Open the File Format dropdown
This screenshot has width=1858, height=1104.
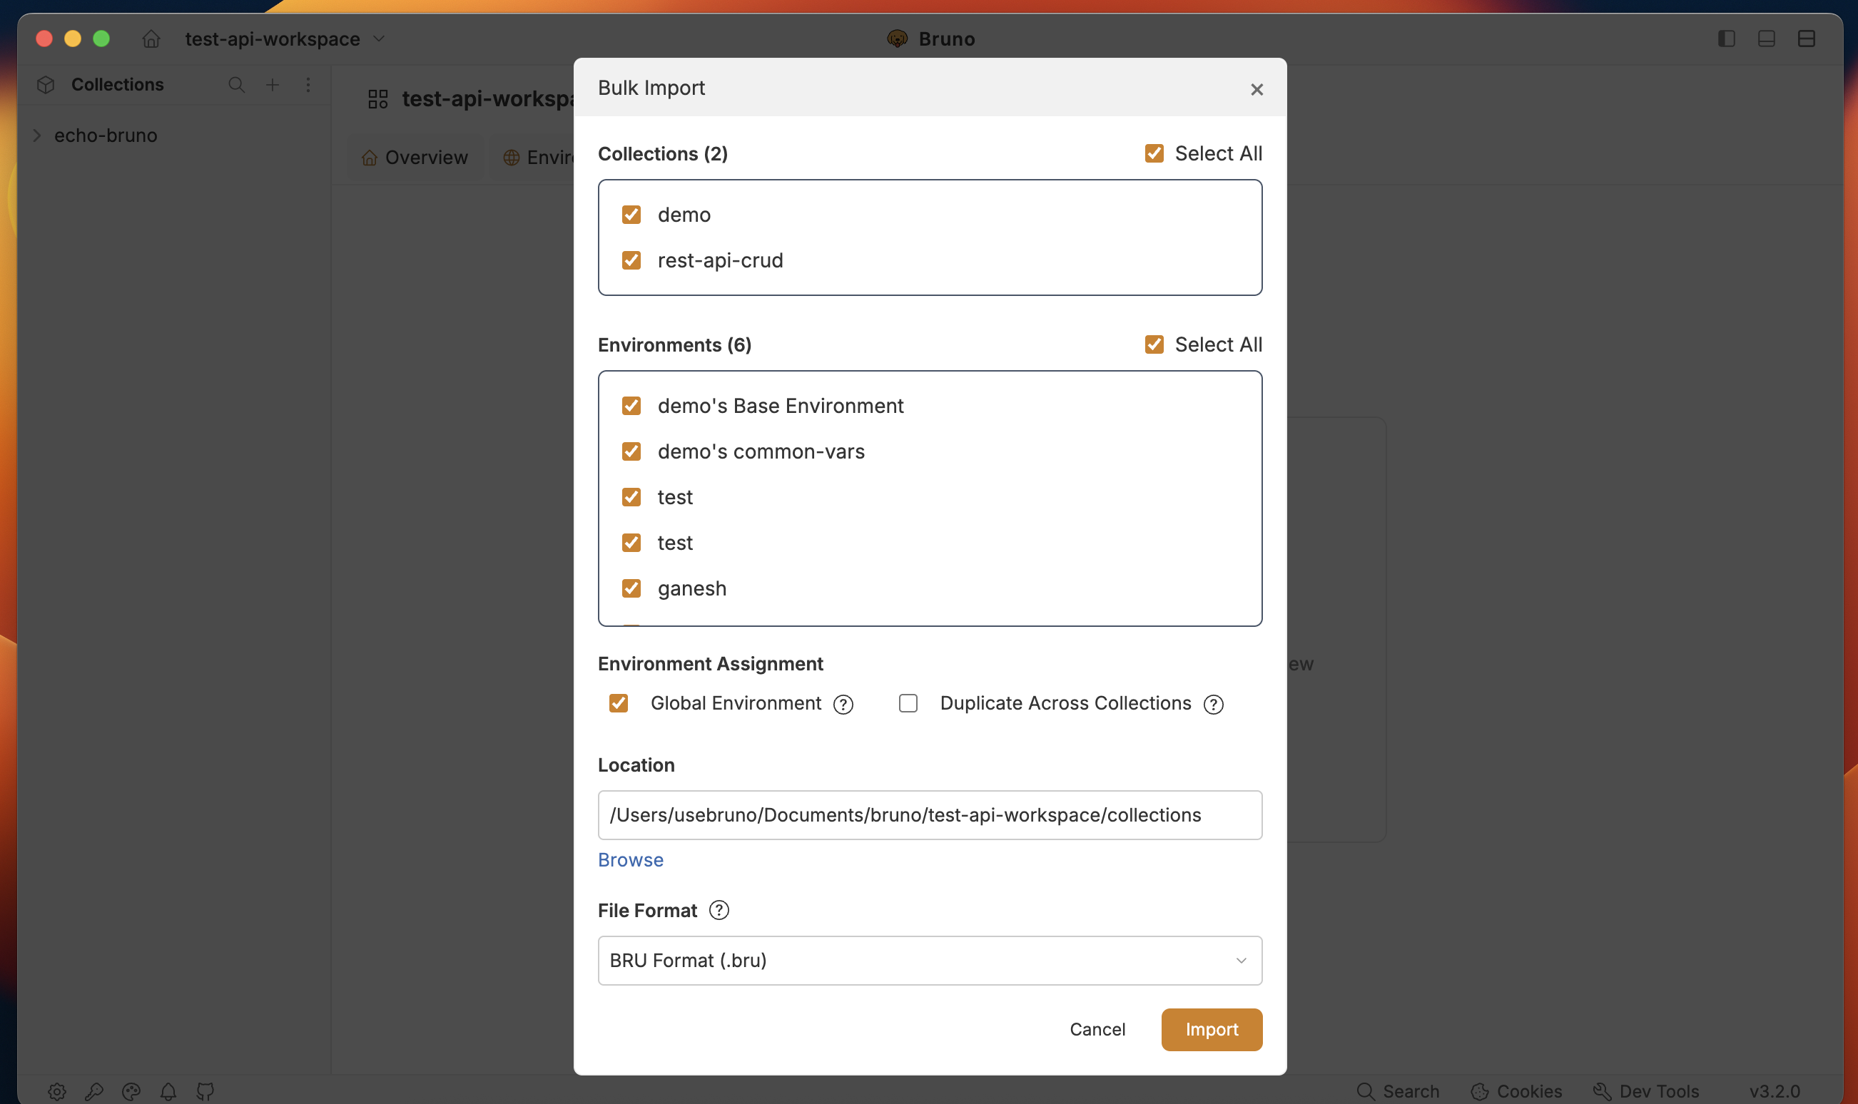930,961
